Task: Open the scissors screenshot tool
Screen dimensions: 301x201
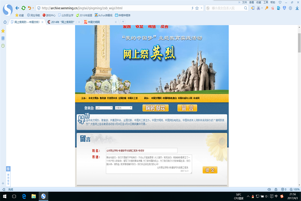Action: click(258, 8)
